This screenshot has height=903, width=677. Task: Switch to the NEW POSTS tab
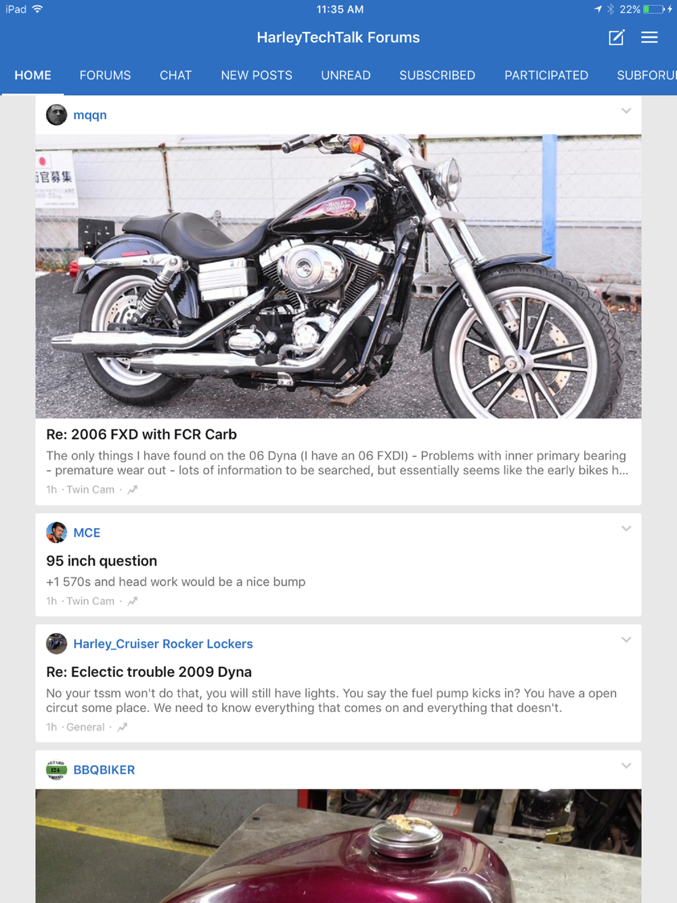pyautogui.click(x=257, y=75)
